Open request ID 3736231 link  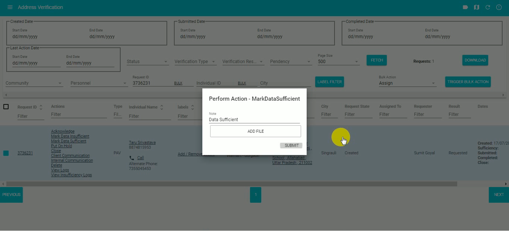click(x=25, y=153)
